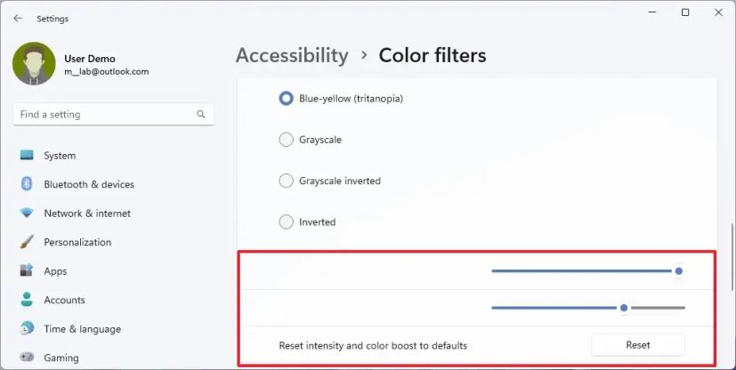Viewport: 736px width, 370px height.
Task: Click the Gaming controller icon
Action: [27, 358]
